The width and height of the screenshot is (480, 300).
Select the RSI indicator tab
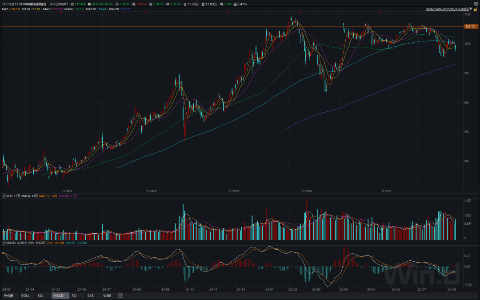pyautogui.click(x=74, y=296)
